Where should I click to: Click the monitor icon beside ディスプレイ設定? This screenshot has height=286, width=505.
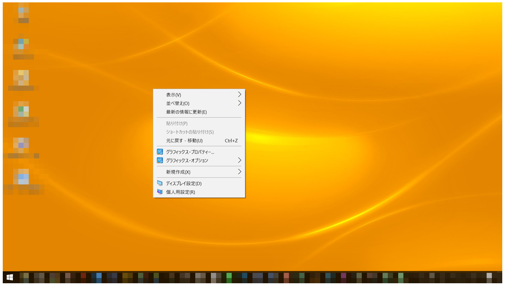[x=160, y=183]
